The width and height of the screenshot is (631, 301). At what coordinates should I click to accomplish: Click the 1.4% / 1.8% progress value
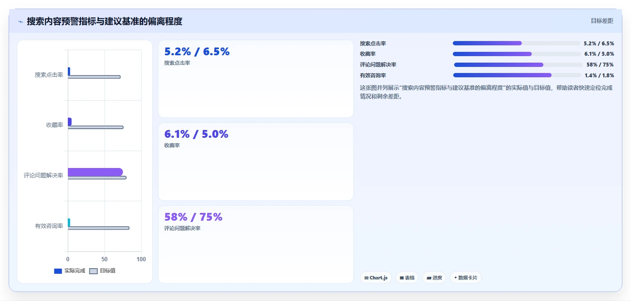point(599,75)
